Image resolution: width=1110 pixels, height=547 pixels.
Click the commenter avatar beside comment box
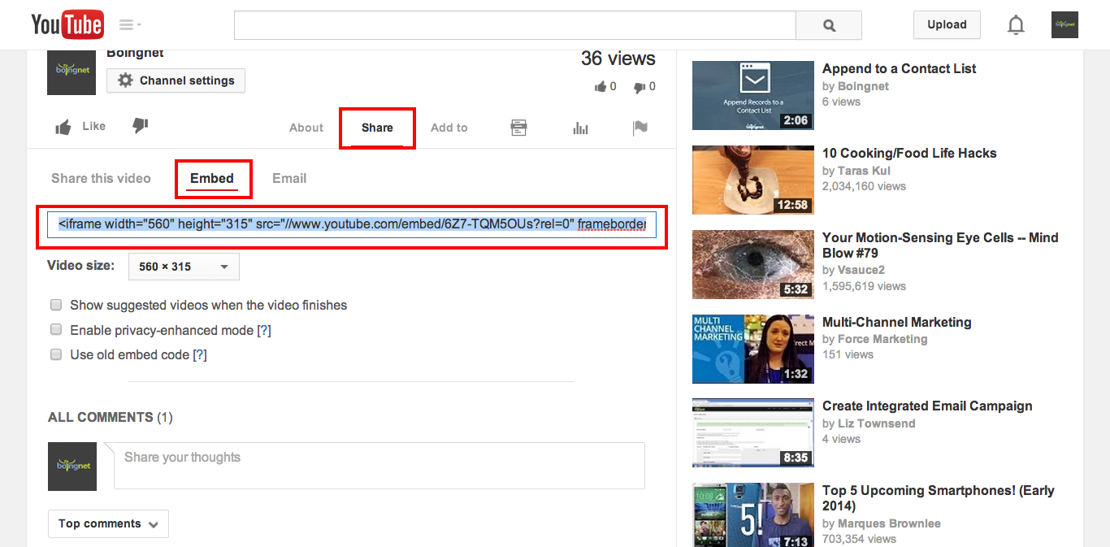[72, 467]
